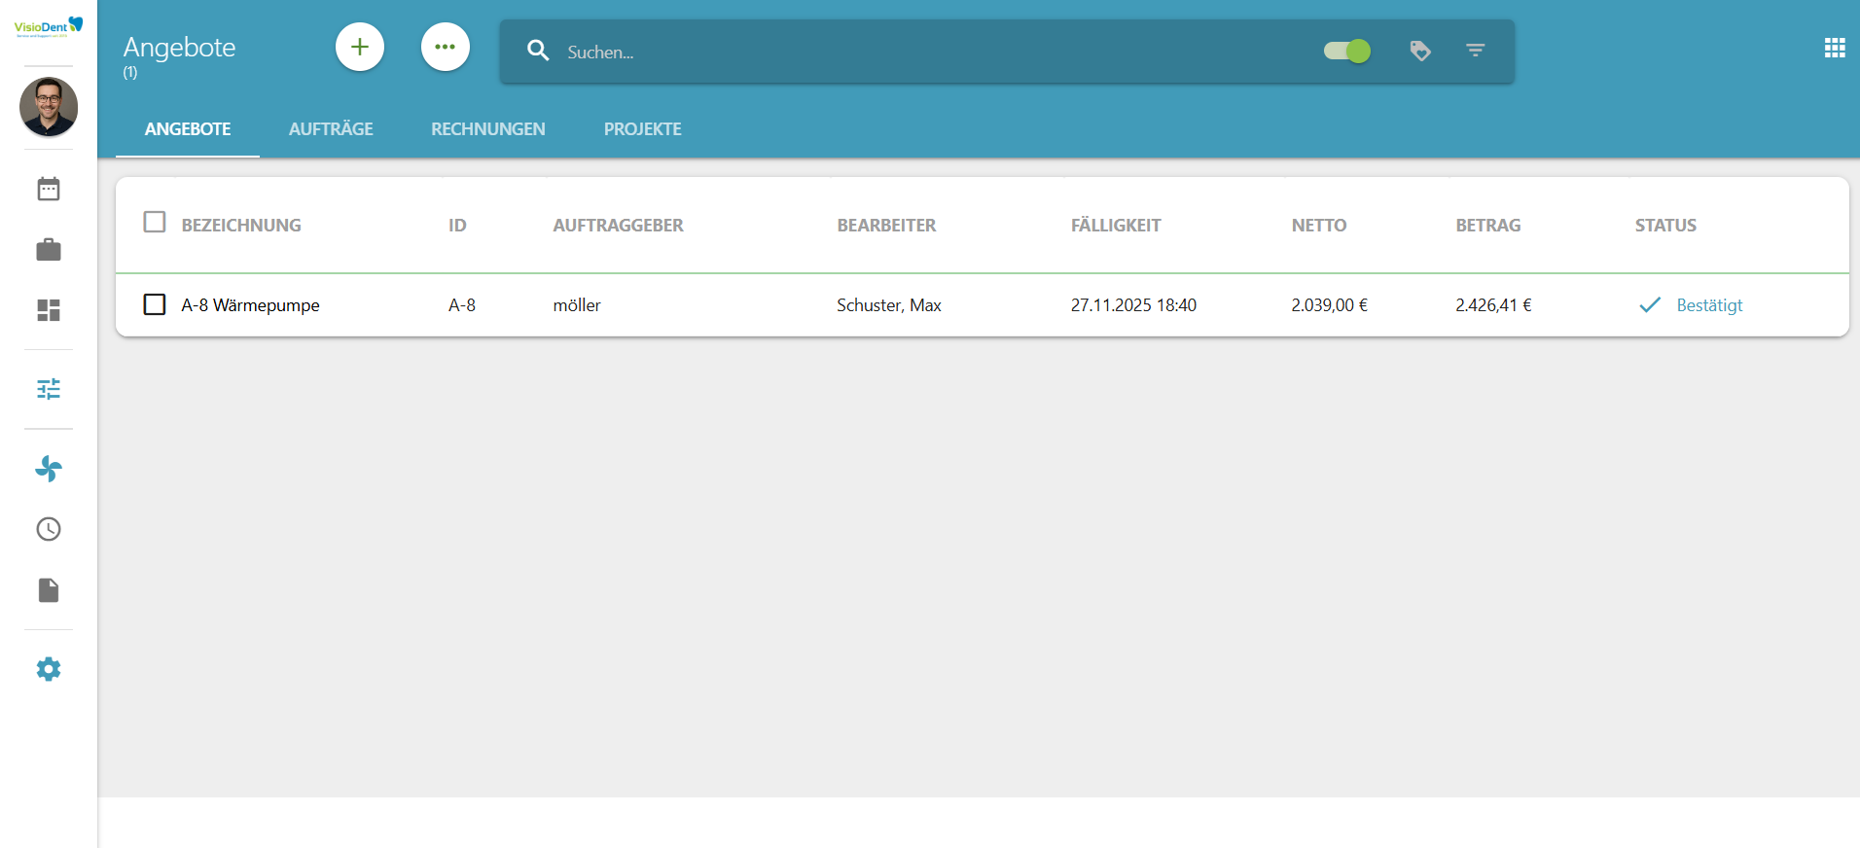Click the Bestätigt status link
Image resolution: width=1860 pixels, height=848 pixels.
point(1708,305)
